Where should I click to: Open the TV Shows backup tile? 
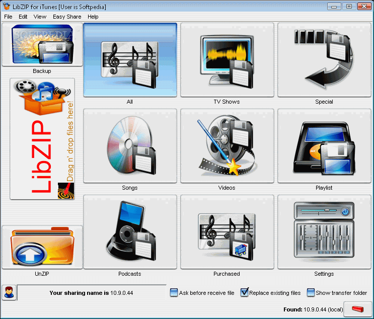(227, 60)
